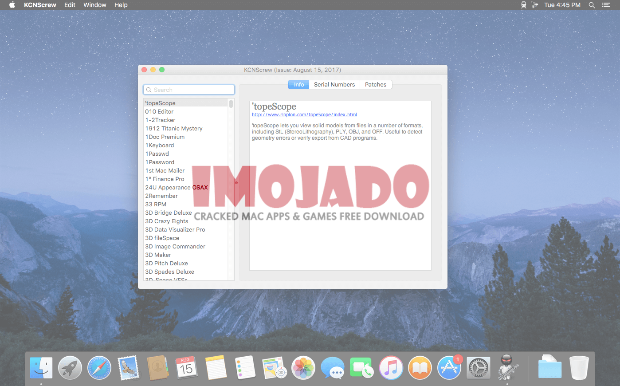
Task: Open the Window menu
Action: click(95, 5)
